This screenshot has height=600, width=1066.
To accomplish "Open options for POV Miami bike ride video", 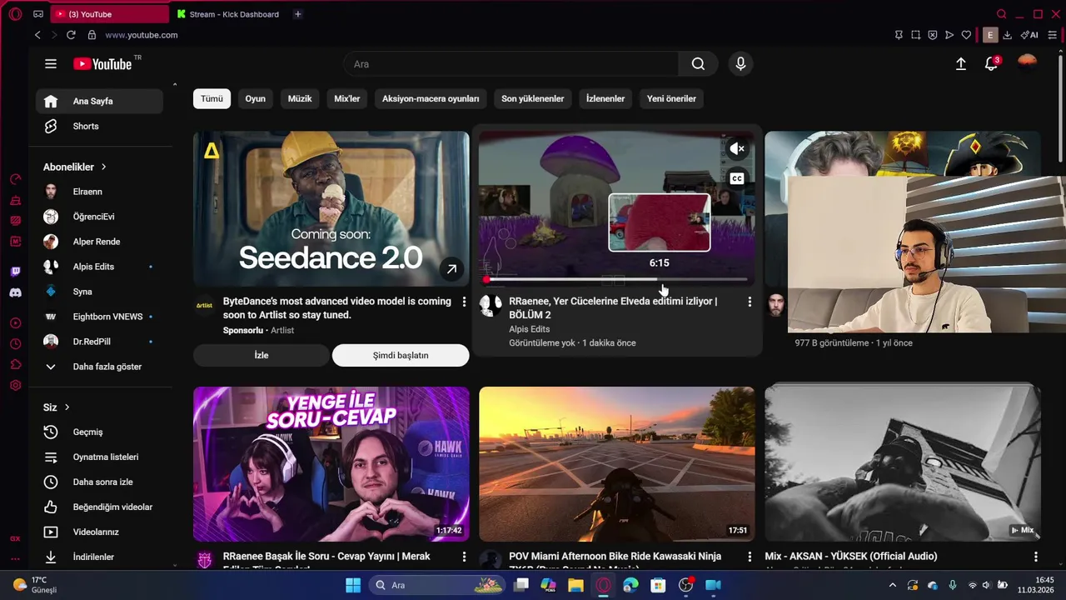I will (x=750, y=556).
